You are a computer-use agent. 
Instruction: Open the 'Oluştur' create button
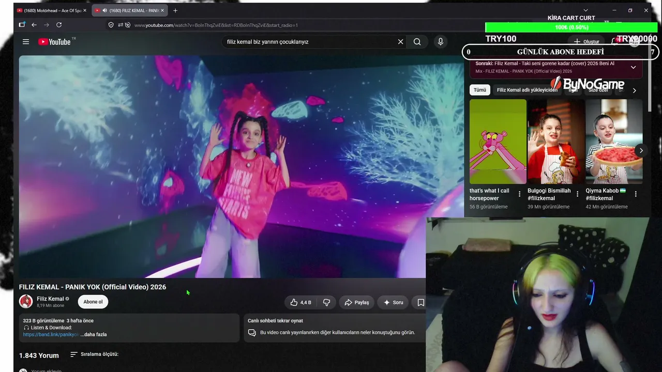586,41
